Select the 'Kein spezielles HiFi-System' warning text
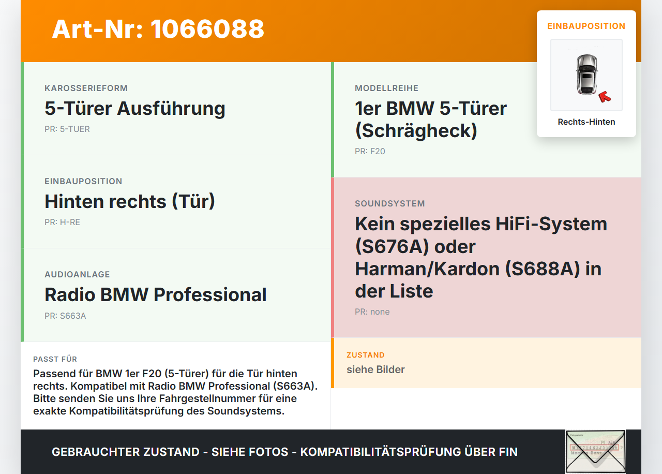 481,258
